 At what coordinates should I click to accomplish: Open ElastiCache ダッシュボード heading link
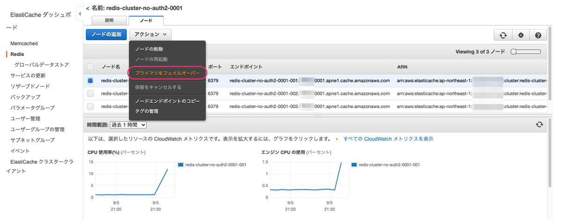click(38, 21)
